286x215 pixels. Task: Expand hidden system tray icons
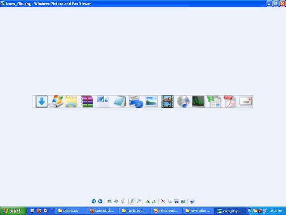click(250, 211)
